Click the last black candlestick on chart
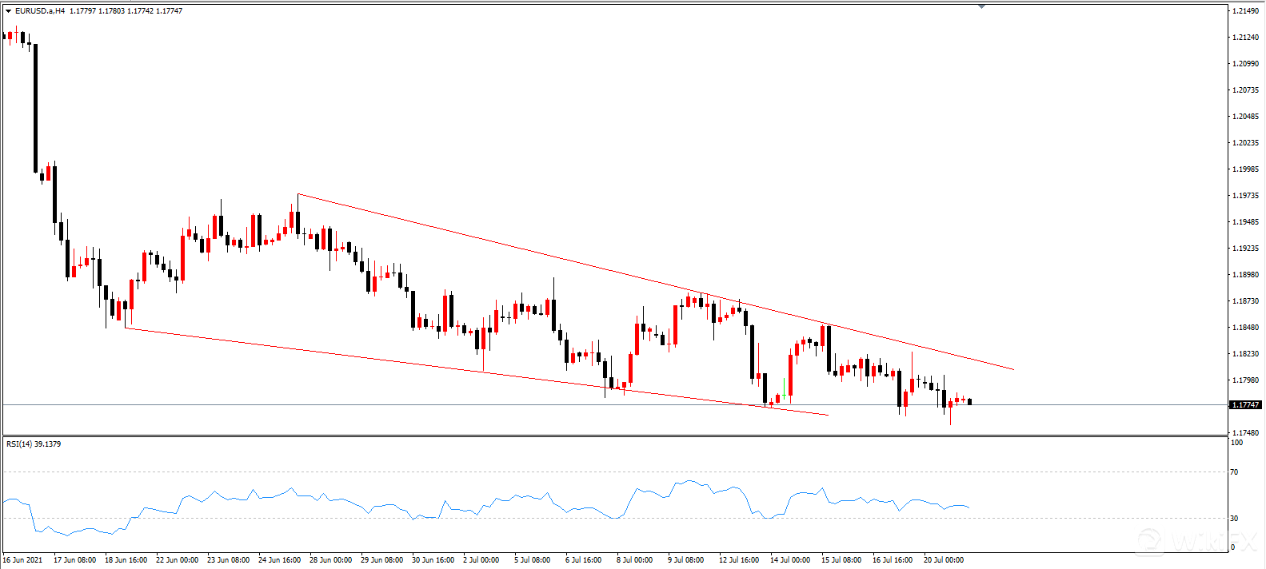Viewport: 1266px width, 569px height. click(x=969, y=402)
